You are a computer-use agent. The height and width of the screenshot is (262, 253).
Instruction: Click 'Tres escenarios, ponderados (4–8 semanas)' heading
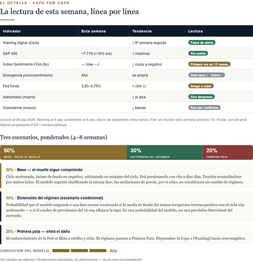(53, 137)
